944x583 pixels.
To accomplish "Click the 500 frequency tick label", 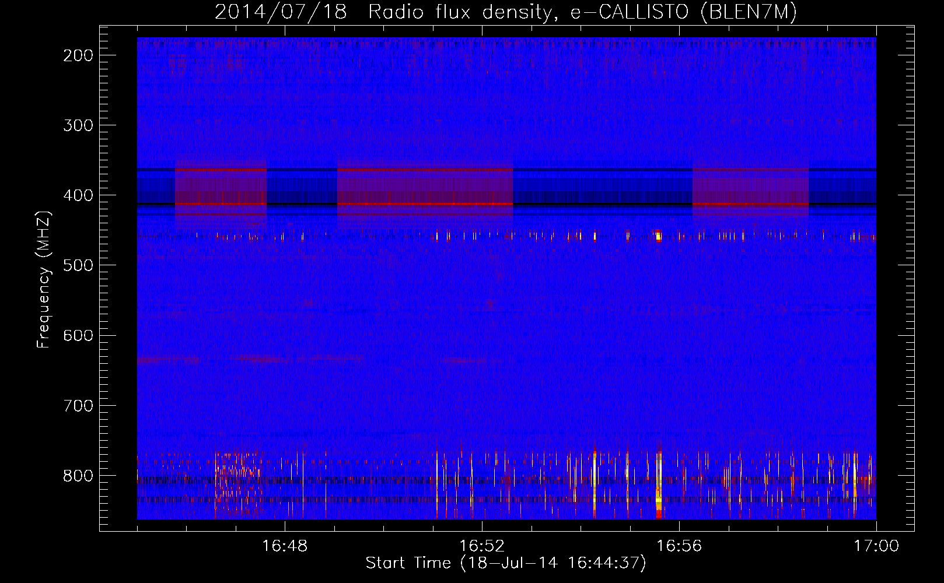I will click(78, 265).
